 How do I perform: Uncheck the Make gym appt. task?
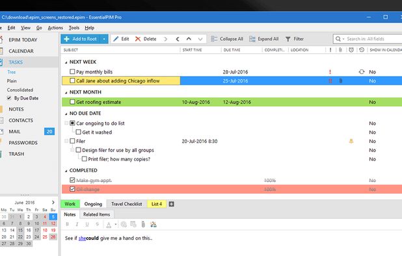(72, 180)
